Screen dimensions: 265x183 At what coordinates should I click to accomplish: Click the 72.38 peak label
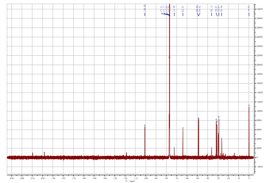174,9
